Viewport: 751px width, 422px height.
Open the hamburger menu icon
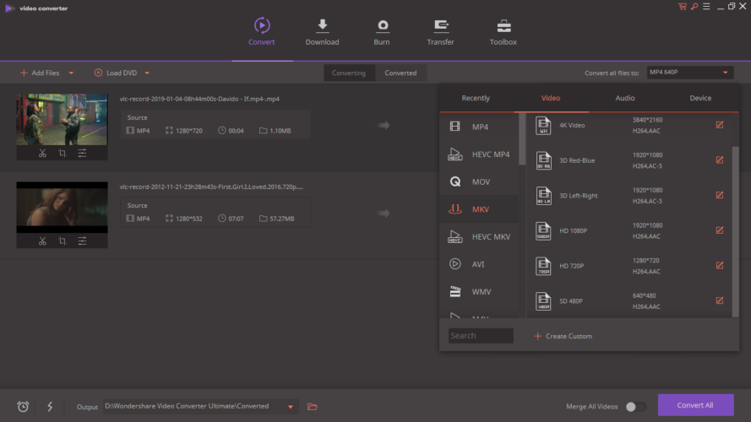click(706, 7)
